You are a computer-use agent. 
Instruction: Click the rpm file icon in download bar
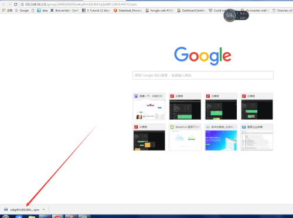tap(6, 209)
